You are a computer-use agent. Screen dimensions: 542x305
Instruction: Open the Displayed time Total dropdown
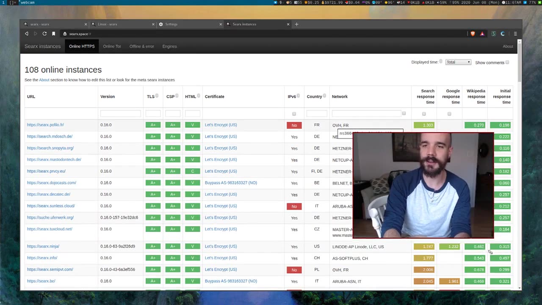[x=458, y=62]
